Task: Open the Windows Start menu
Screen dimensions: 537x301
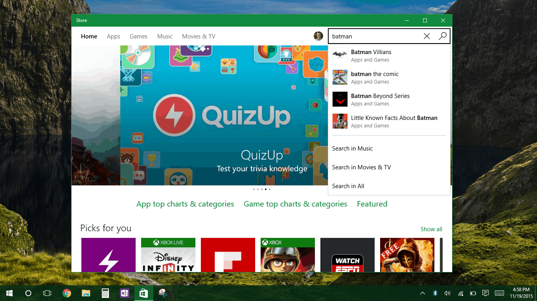Action: [x=9, y=293]
